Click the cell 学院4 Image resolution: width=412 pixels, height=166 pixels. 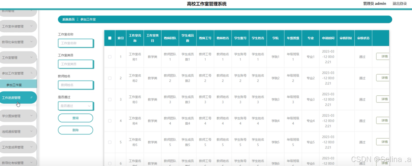pyautogui.click(x=275, y=121)
